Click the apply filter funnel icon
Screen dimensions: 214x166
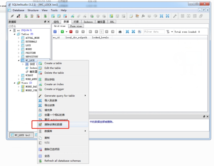[168, 32]
